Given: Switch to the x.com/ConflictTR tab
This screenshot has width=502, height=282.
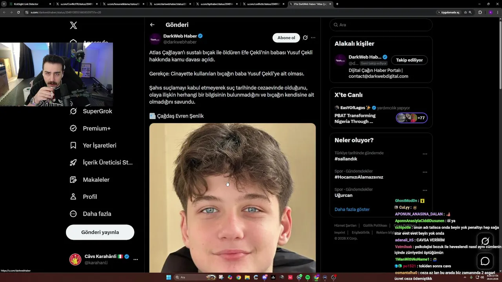Looking at the screenshot, I should [x=76, y=4].
